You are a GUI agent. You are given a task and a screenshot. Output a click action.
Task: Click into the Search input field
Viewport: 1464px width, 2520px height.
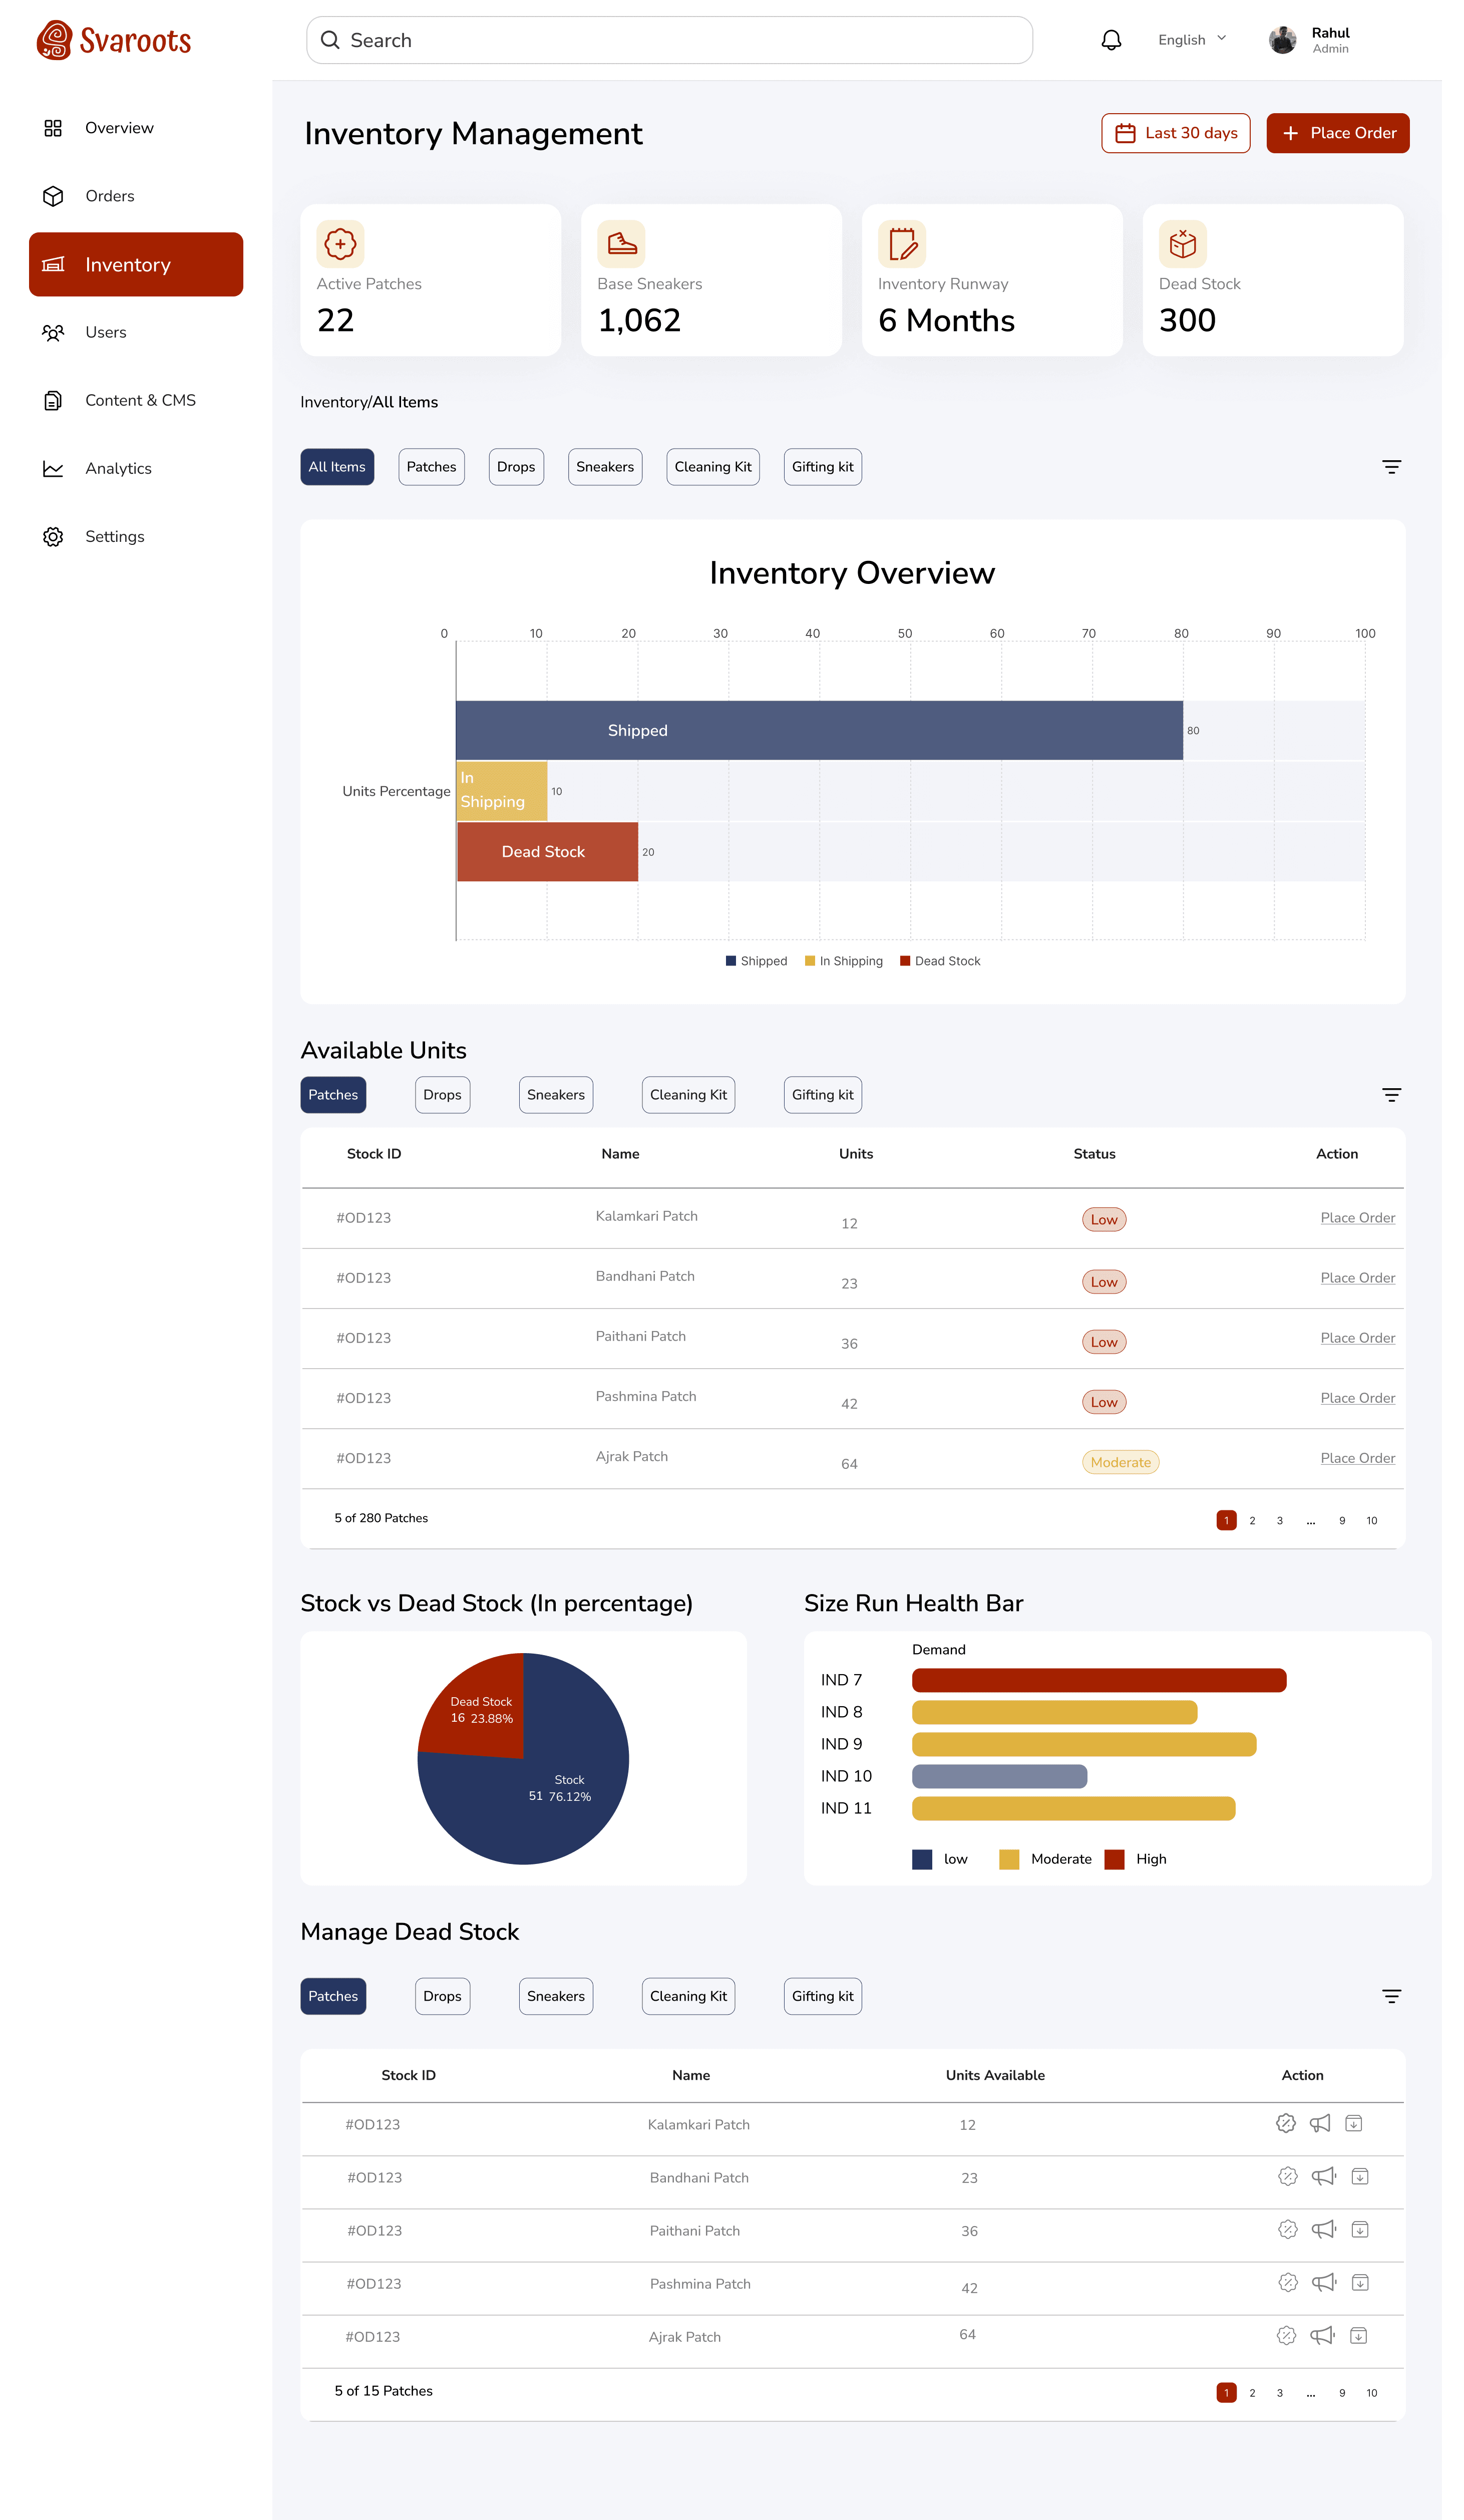670,40
